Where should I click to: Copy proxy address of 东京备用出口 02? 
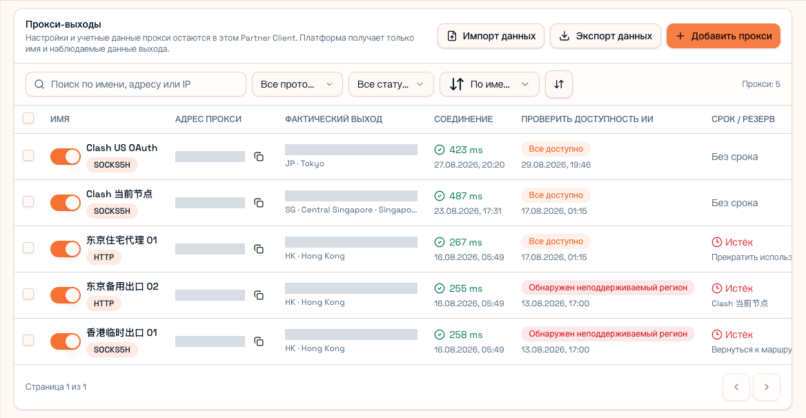click(259, 295)
